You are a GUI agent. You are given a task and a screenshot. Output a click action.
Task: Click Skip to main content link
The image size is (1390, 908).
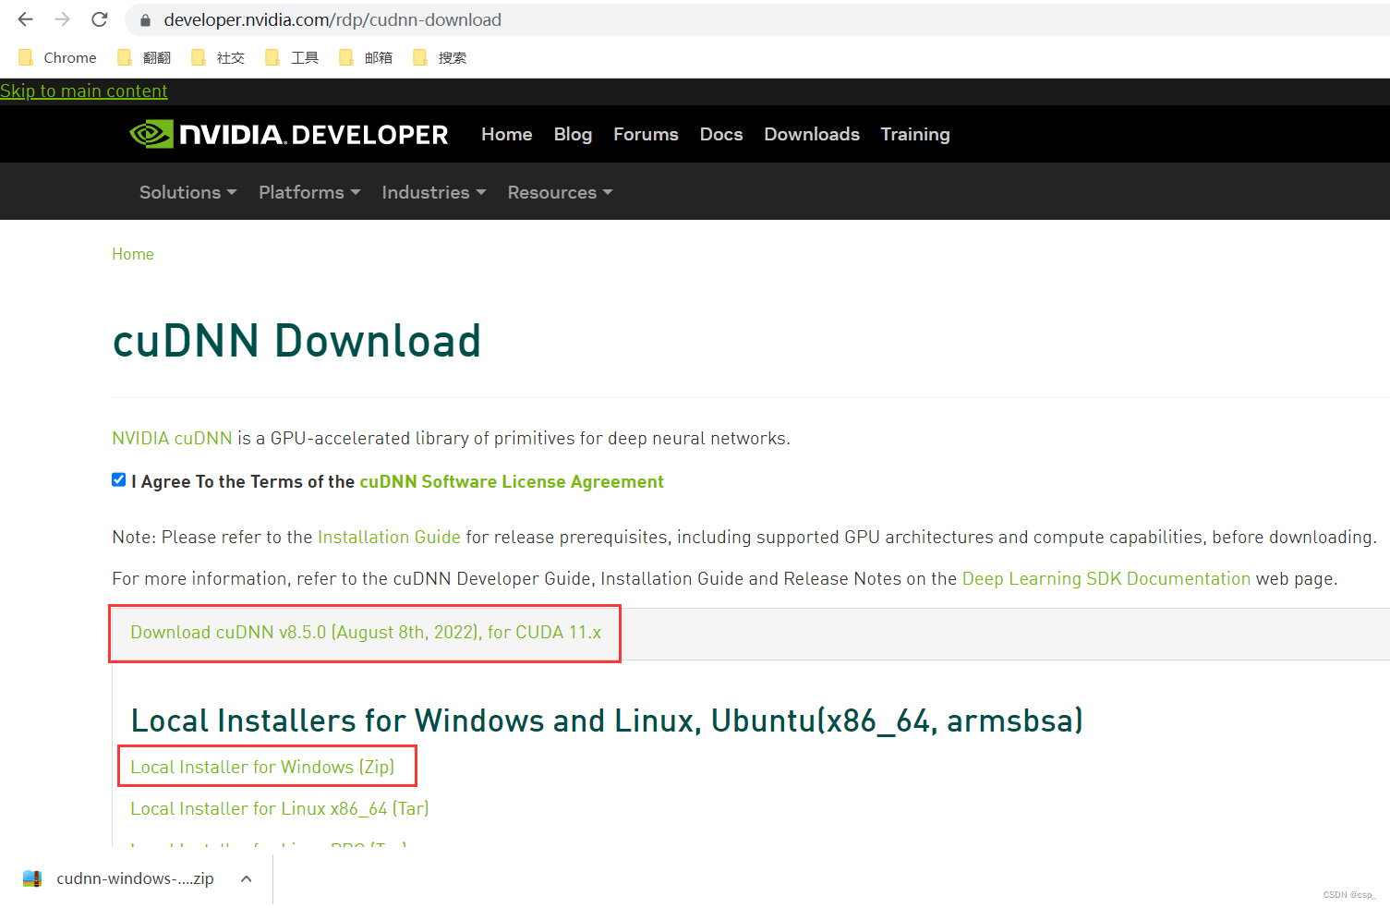click(x=84, y=91)
